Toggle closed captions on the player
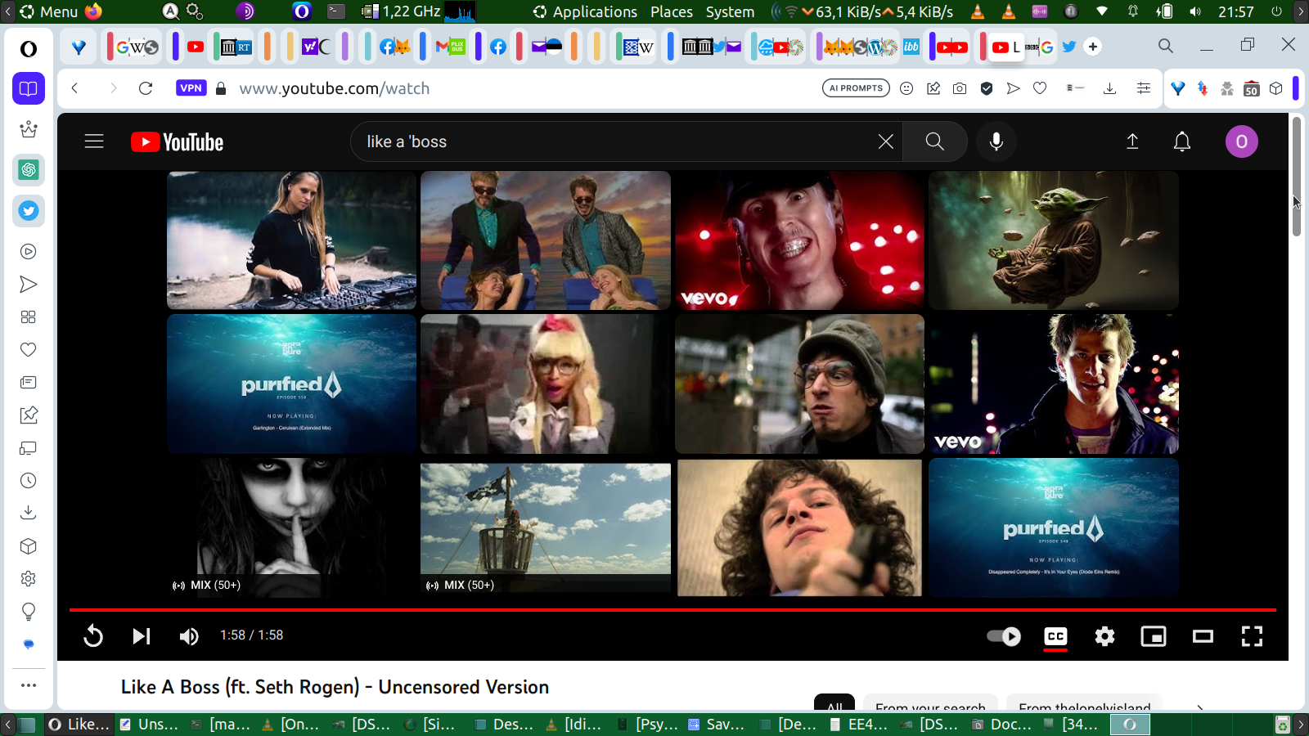Screen dimensions: 1309x736 point(1055,635)
